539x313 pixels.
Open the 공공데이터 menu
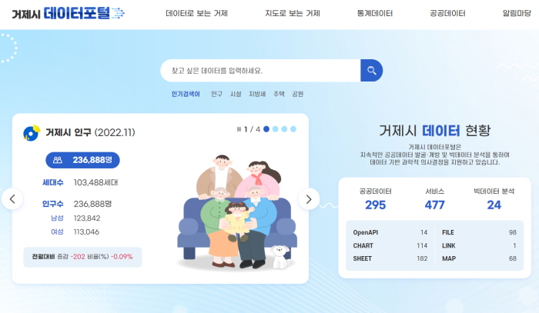(x=447, y=13)
